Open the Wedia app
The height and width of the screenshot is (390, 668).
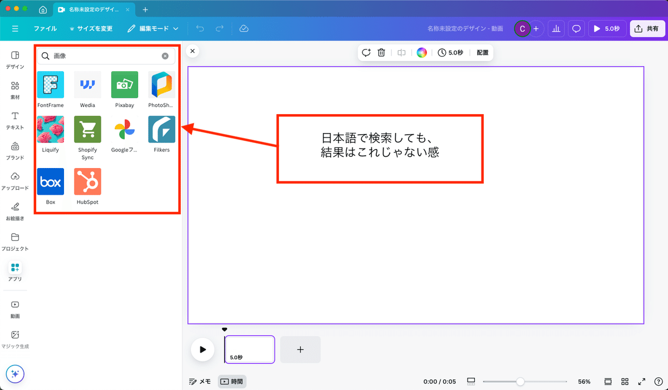[87, 85]
